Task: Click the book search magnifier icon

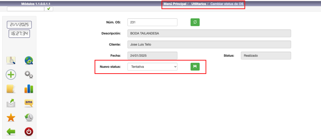Action: [11, 60]
